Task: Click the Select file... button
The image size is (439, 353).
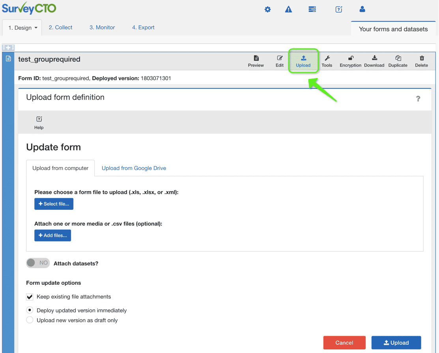Action: 54,204
